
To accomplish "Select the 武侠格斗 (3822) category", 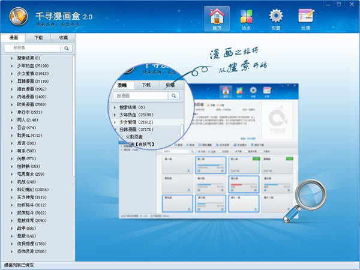I will 32,213.
